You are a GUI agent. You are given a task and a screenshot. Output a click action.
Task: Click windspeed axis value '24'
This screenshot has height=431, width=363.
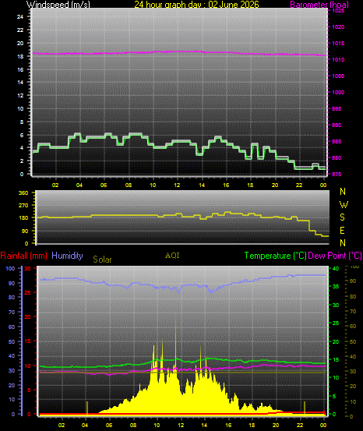click(x=20, y=17)
